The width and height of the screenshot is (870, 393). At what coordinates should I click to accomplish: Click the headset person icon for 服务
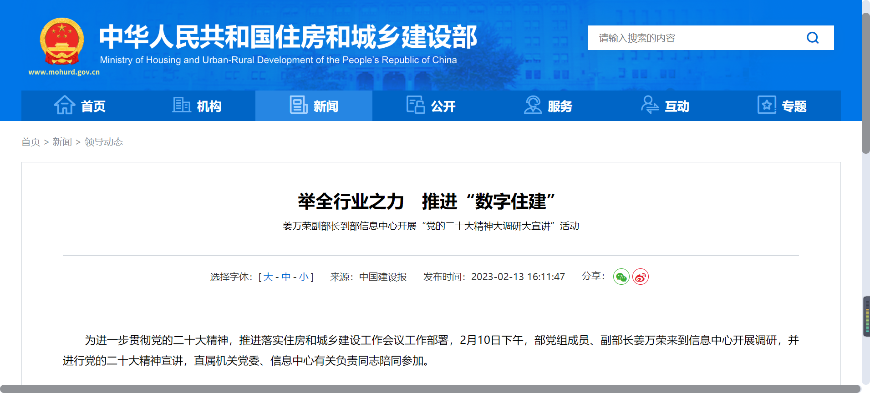[533, 106]
